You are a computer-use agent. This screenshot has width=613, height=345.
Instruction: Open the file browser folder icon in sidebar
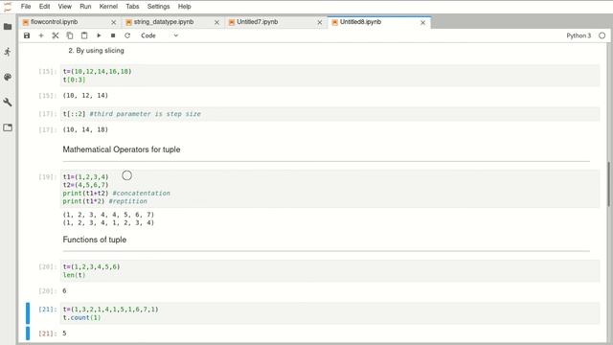point(8,27)
